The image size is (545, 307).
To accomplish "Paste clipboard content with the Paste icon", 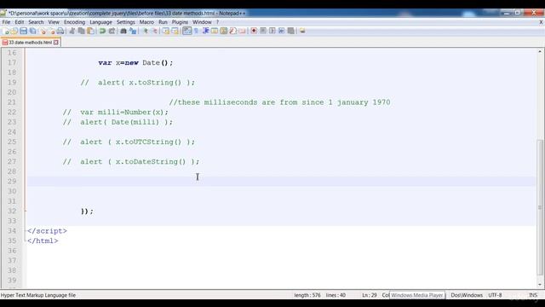I will point(90,31).
